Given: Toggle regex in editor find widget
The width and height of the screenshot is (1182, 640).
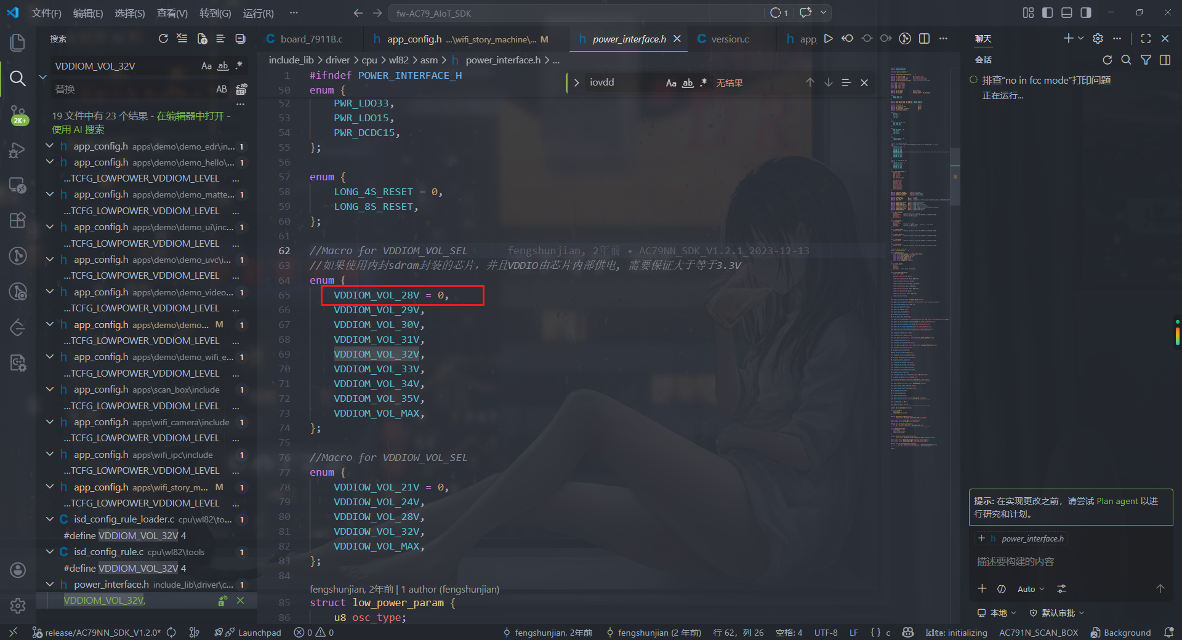Looking at the screenshot, I should tap(704, 82).
